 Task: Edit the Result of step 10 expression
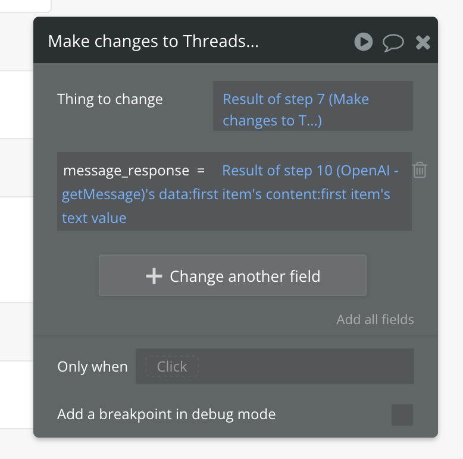310,171
